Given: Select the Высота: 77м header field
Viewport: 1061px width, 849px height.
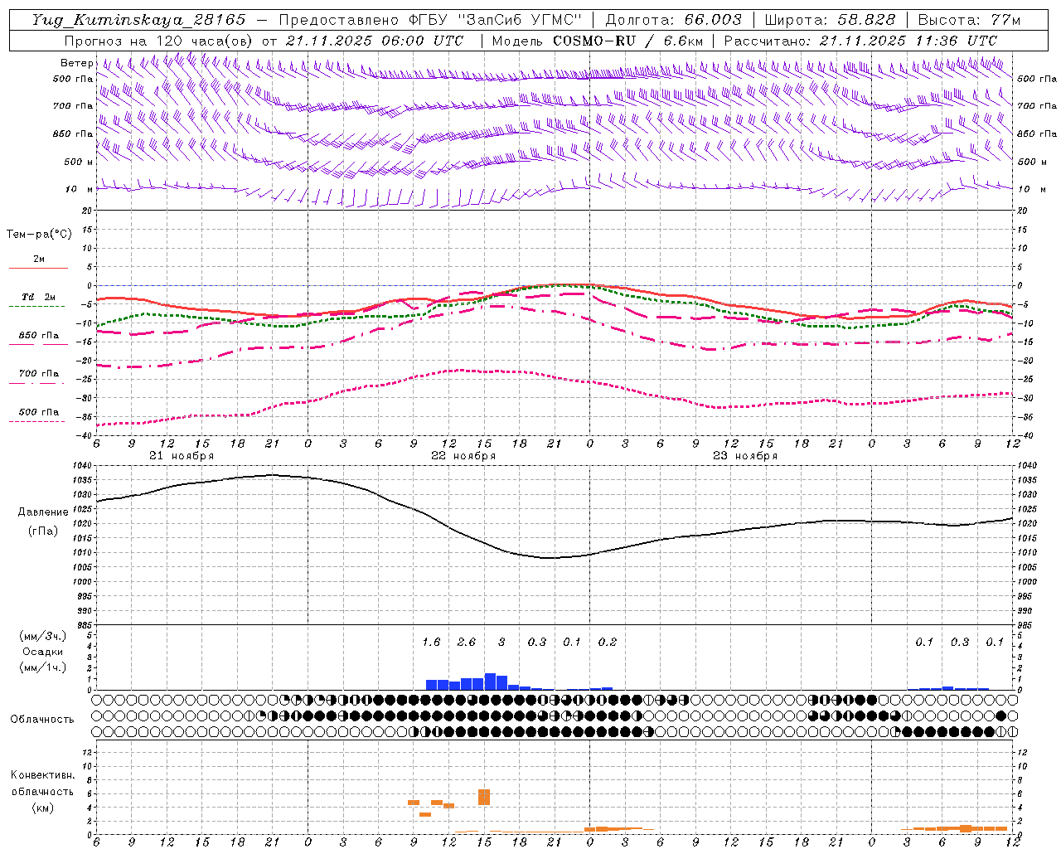Looking at the screenshot, I should pyautogui.click(x=969, y=20).
